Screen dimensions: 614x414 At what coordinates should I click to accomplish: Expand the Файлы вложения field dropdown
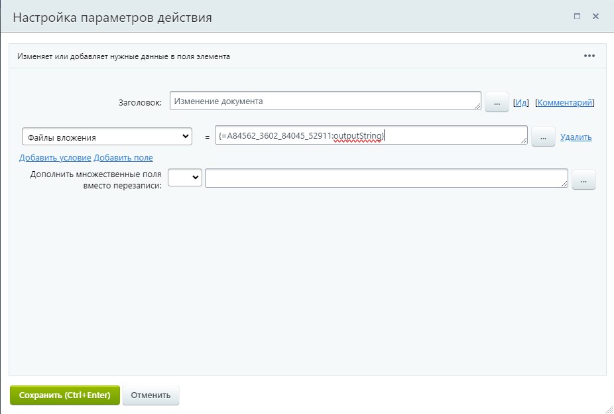[x=107, y=137]
